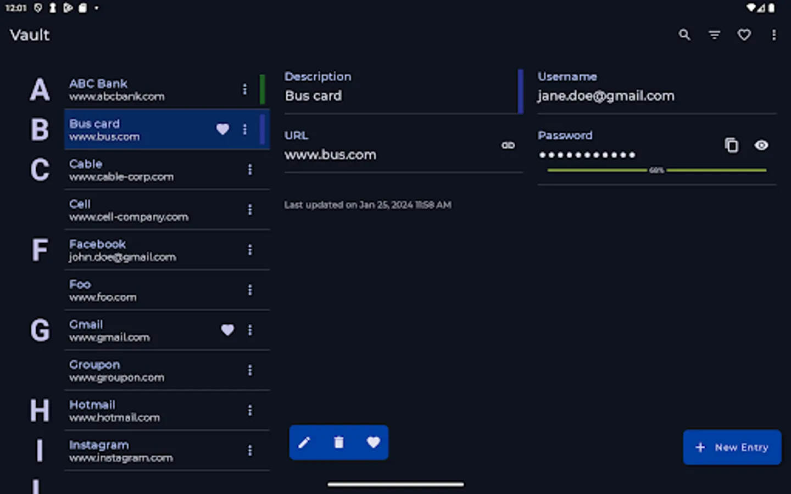Open the options menu for Facebook entry

(250, 250)
